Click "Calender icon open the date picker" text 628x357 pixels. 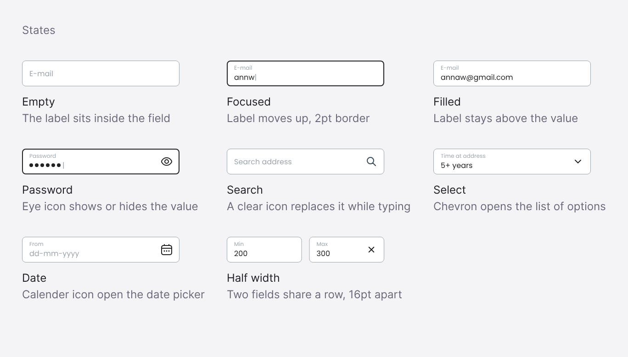(x=113, y=295)
